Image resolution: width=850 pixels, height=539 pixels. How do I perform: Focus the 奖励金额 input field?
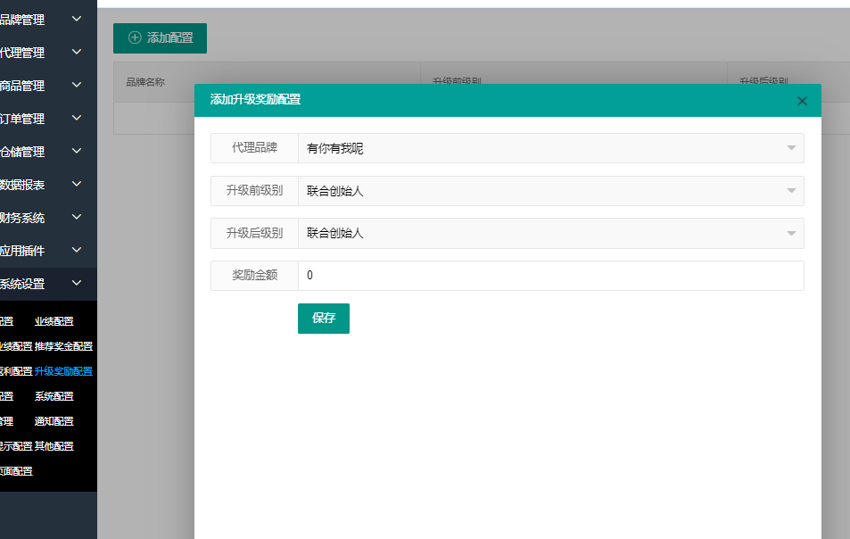click(550, 276)
